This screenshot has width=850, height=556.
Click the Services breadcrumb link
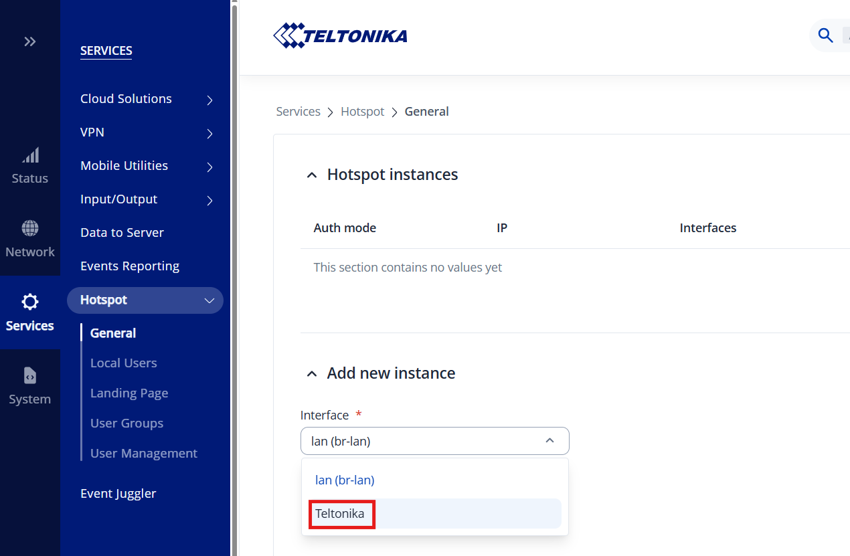tap(298, 112)
